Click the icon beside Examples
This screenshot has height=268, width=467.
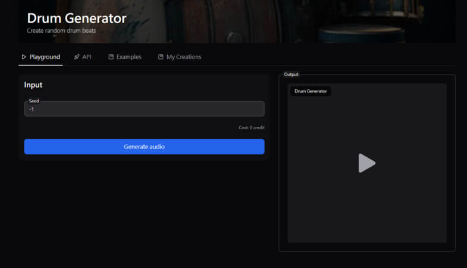111,57
